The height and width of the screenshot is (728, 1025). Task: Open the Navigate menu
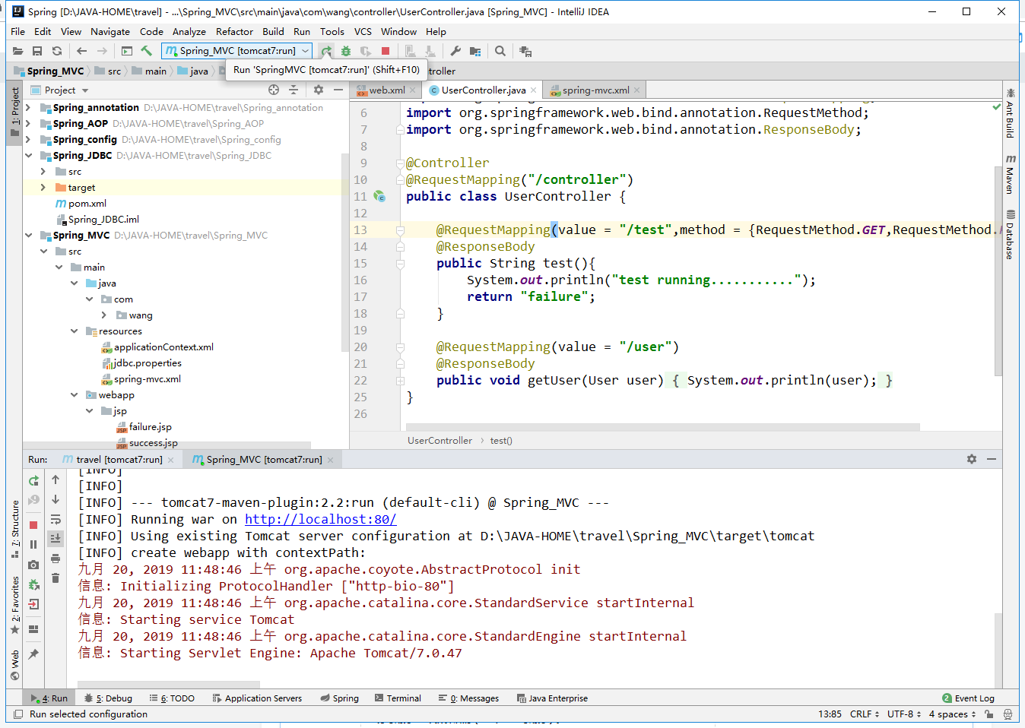(110, 31)
